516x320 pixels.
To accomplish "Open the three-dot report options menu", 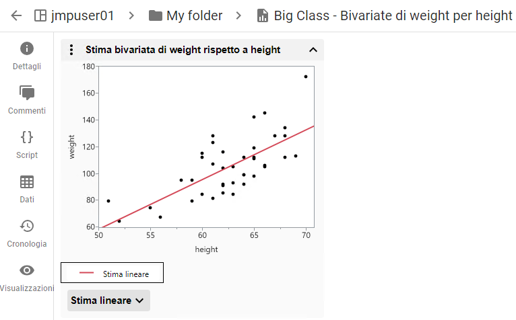I will click(x=72, y=50).
